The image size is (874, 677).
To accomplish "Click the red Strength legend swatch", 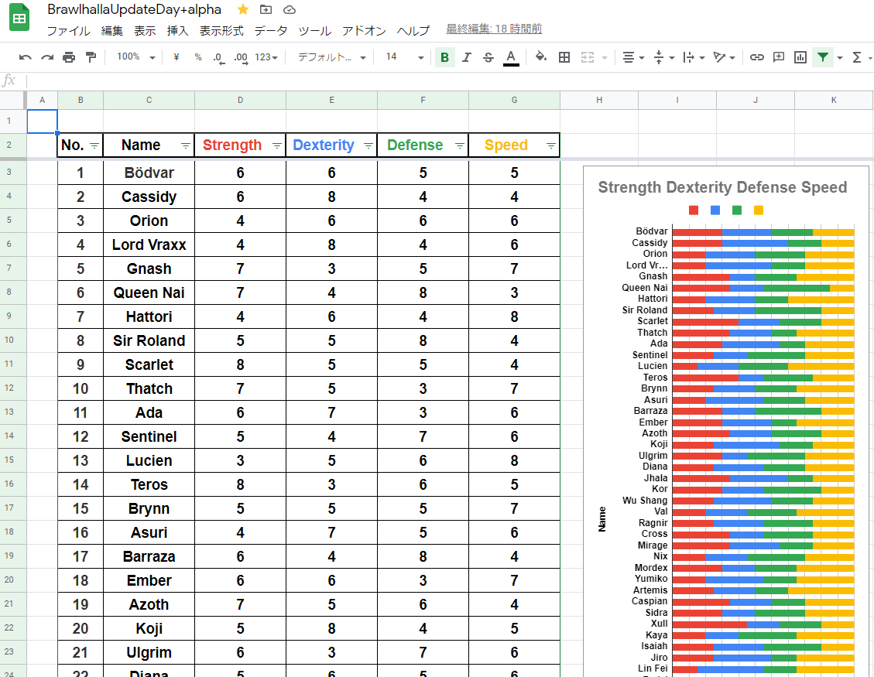I will point(694,210).
